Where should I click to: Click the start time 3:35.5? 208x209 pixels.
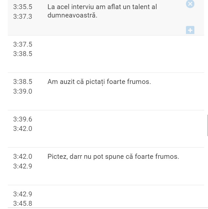pyautogui.click(x=23, y=7)
